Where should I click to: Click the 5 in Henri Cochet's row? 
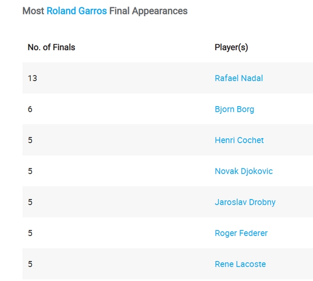(30, 140)
